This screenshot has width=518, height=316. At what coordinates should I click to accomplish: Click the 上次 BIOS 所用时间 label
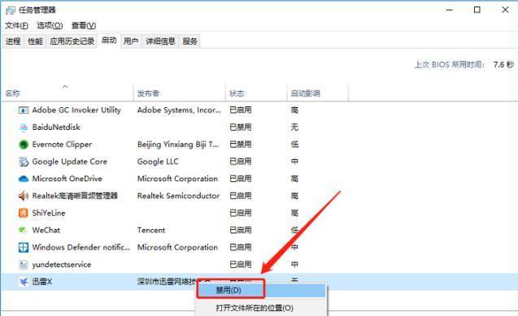coord(450,65)
